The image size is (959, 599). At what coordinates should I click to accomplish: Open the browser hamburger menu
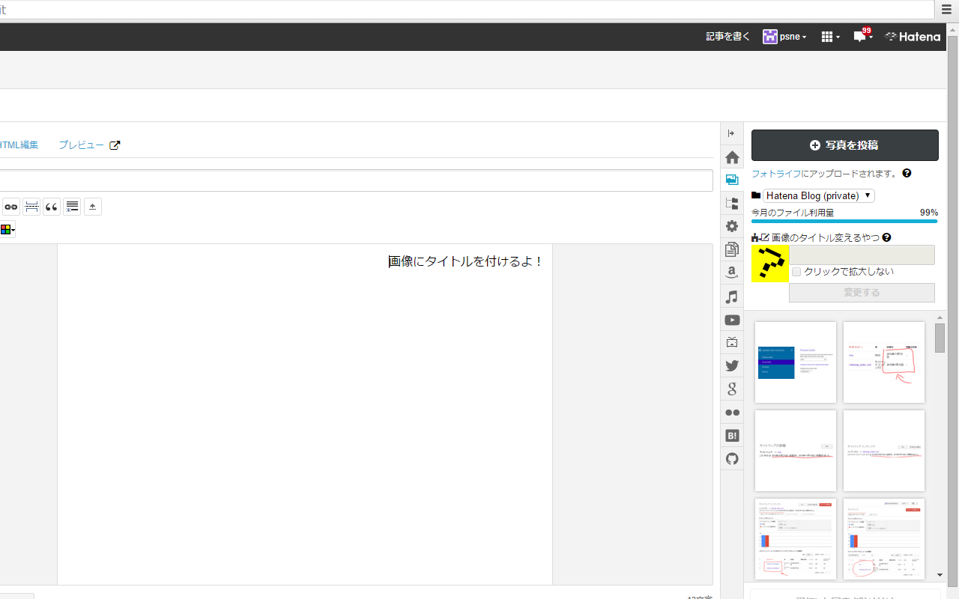tap(947, 10)
